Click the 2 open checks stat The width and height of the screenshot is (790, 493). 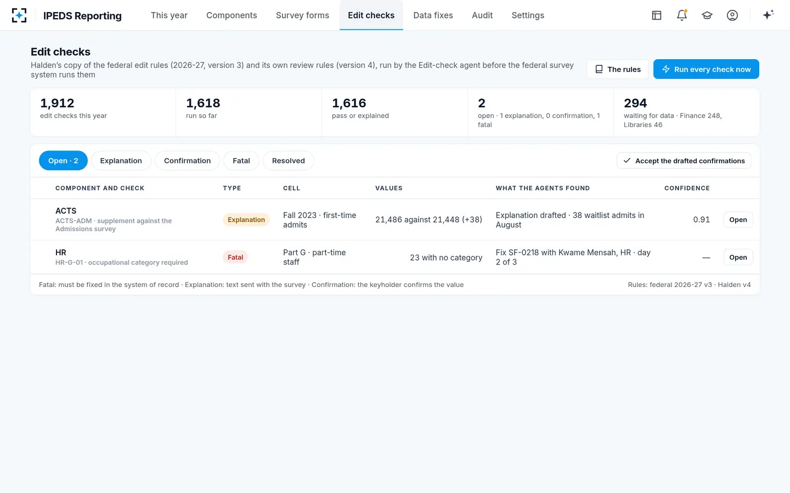click(540, 112)
